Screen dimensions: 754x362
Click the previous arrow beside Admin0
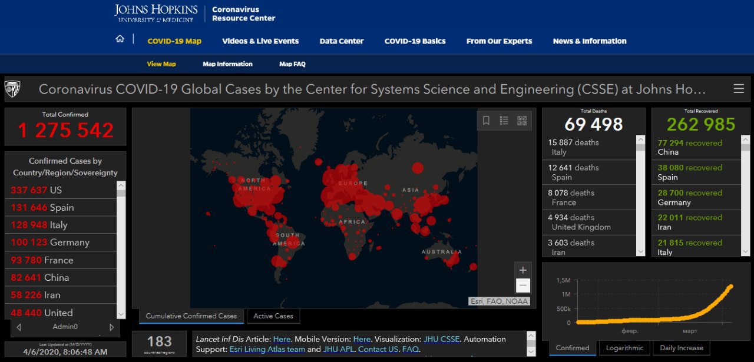coord(19,327)
